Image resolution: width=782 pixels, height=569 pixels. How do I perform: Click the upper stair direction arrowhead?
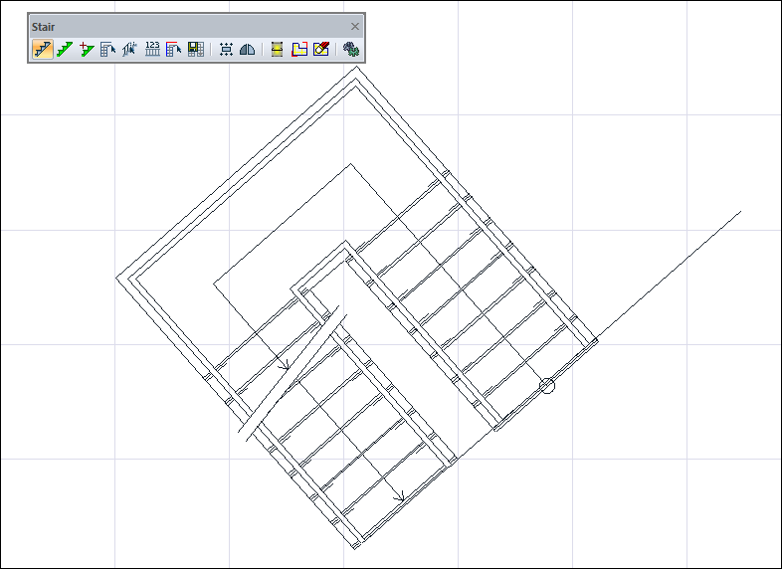pyautogui.click(x=285, y=366)
